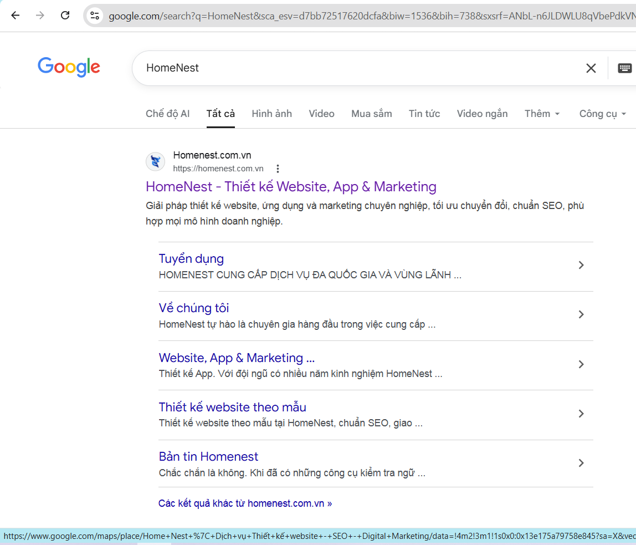This screenshot has width=636, height=545.
Task: Open the Công cụ tools dropdown
Action: pyautogui.click(x=602, y=114)
